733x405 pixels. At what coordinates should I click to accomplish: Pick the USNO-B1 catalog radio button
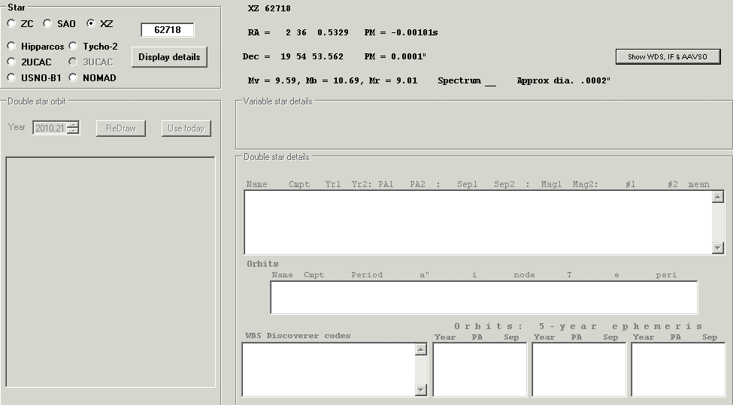click(x=12, y=77)
